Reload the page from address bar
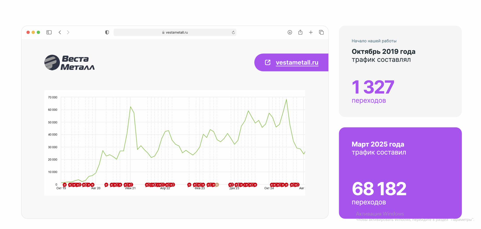Screen dimensions: 481x229 pos(233,33)
